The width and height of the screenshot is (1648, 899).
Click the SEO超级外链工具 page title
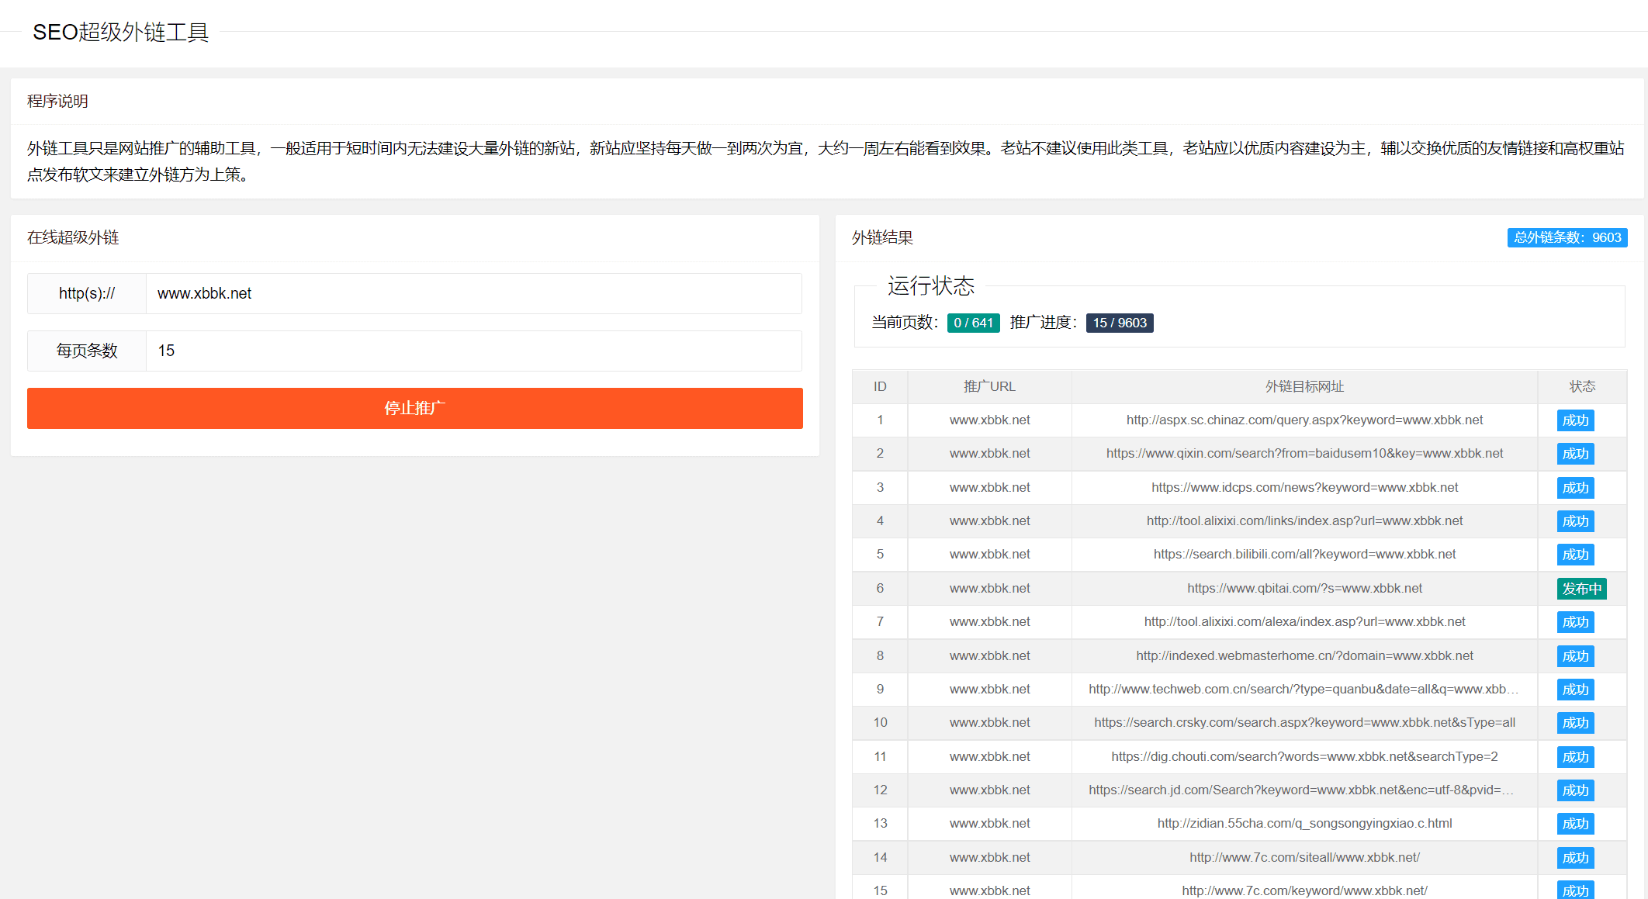pyautogui.click(x=120, y=32)
